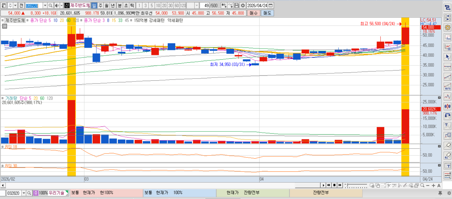
Task: Click the 현재가 잔량전부 green button
Action: tap(253, 193)
